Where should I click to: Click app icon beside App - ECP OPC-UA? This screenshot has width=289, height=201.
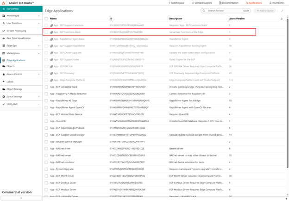point(51,66)
